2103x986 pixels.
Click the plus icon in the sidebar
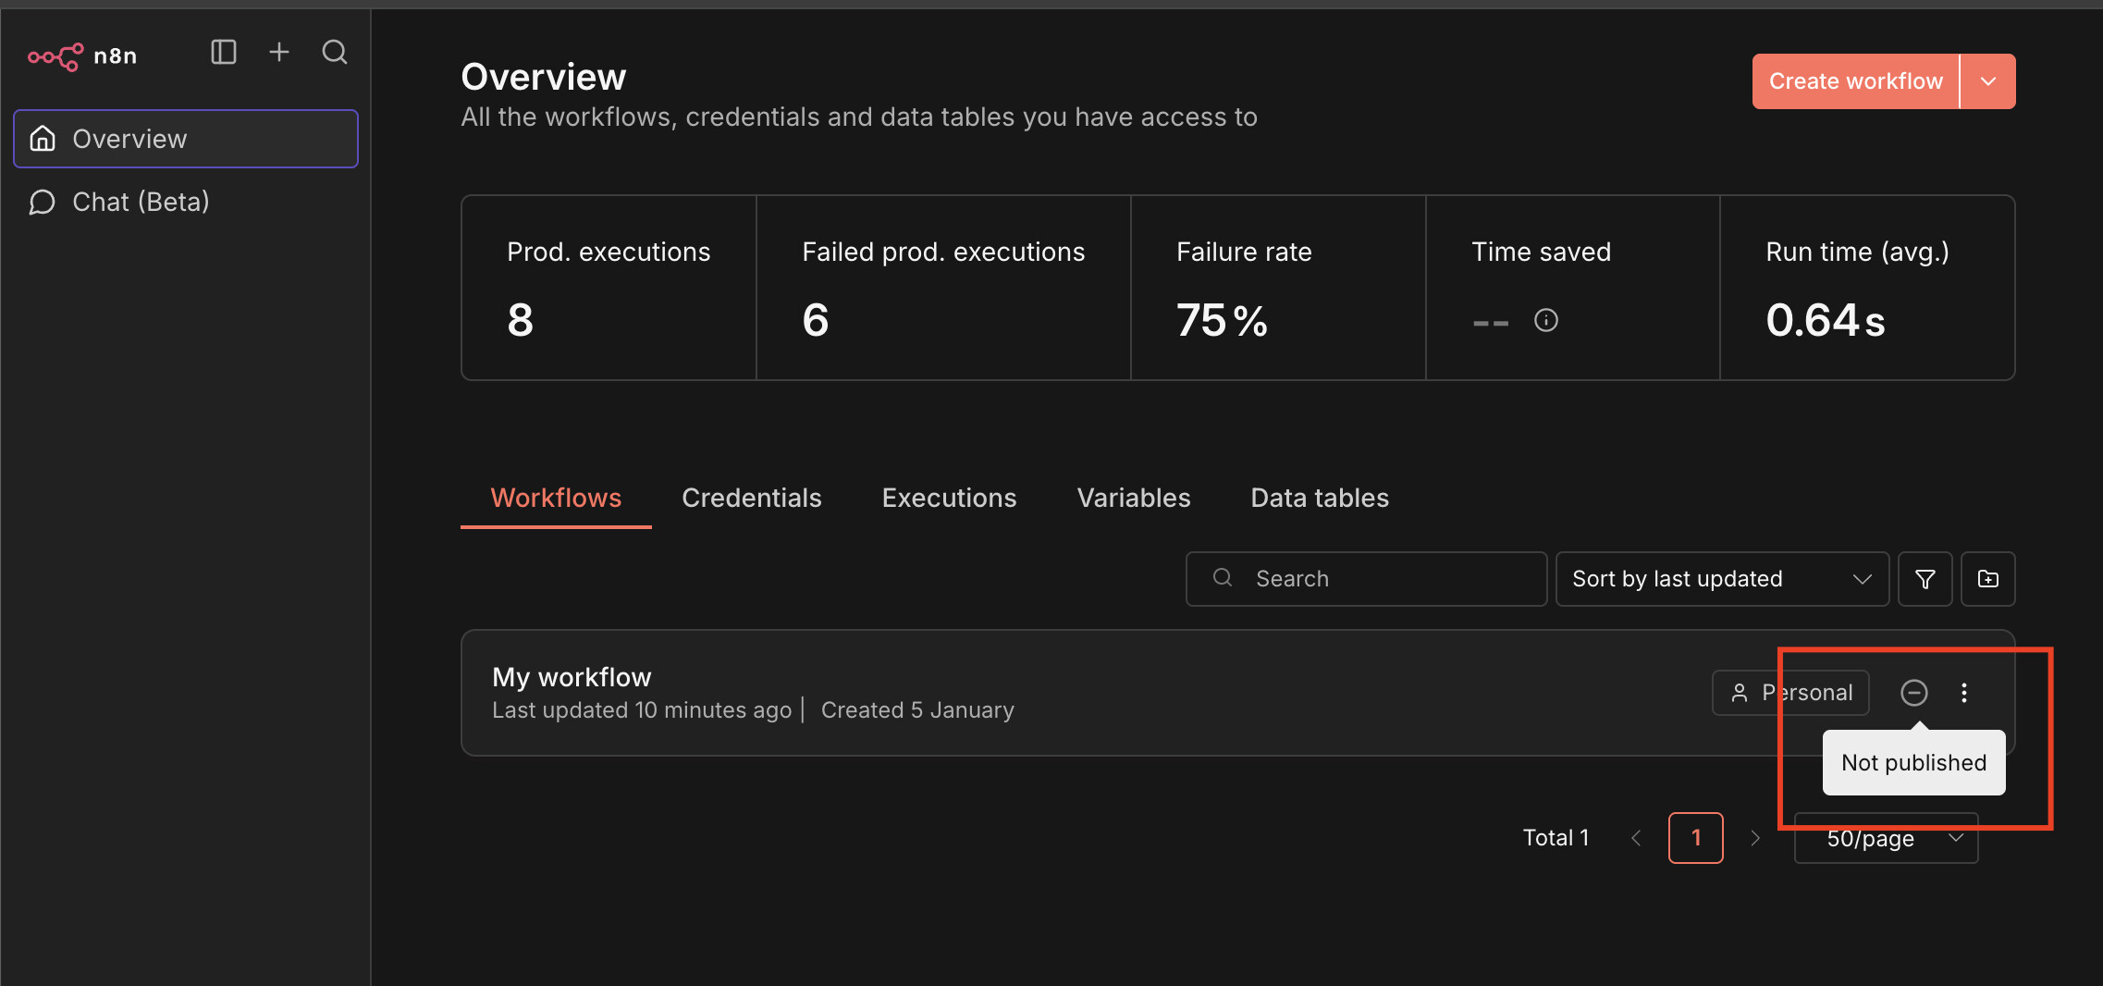279,53
